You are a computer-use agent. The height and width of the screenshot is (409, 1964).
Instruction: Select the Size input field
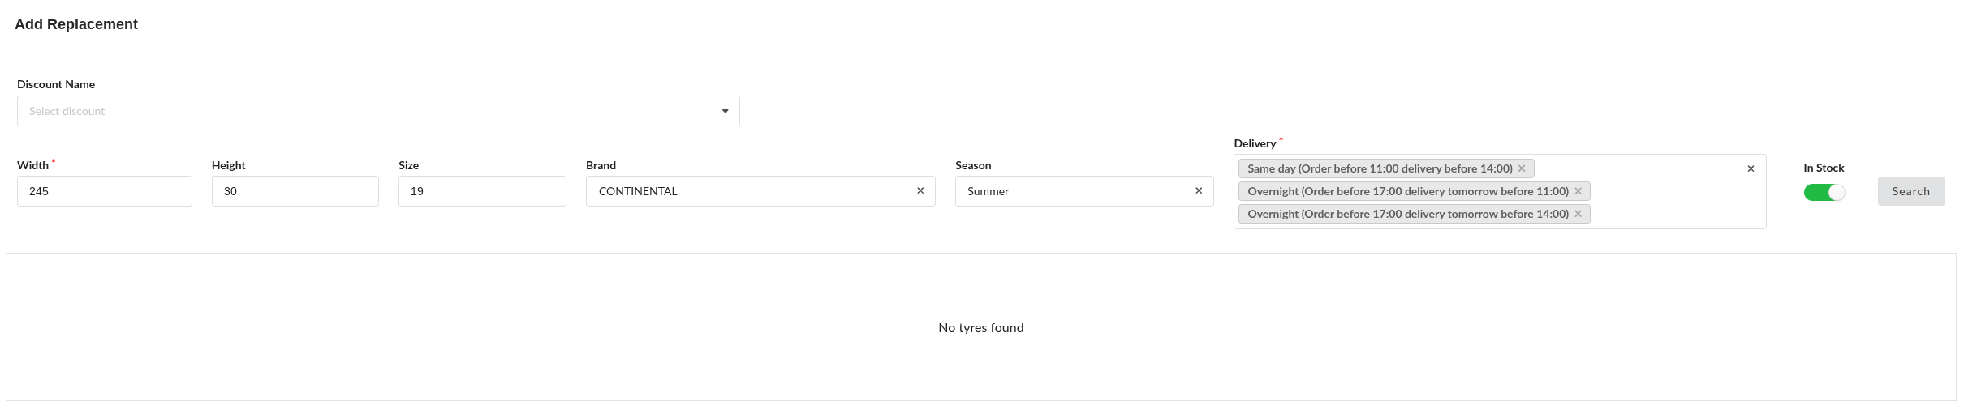[x=482, y=191]
